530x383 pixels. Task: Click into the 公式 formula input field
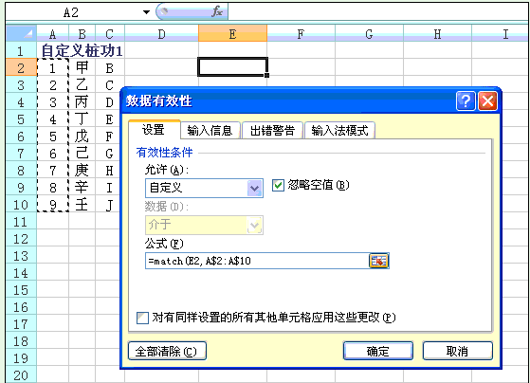[x=257, y=261]
